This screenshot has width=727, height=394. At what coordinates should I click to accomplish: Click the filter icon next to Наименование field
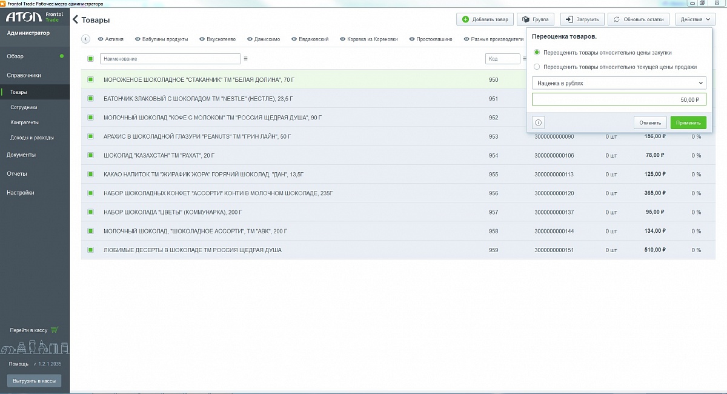[245, 59]
